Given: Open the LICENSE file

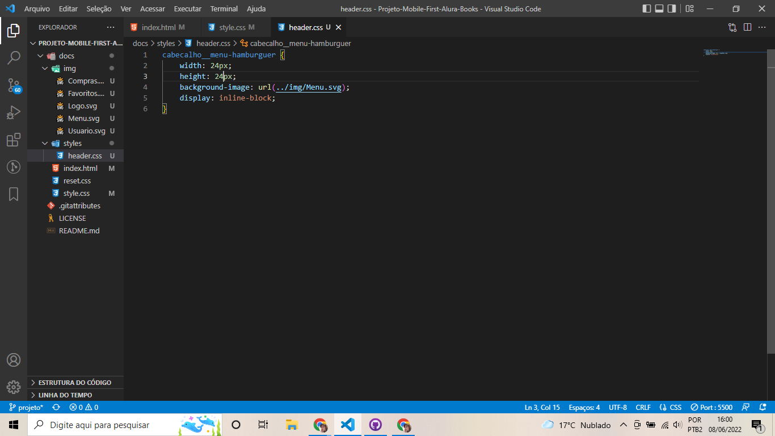Looking at the screenshot, I should (x=75, y=218).
